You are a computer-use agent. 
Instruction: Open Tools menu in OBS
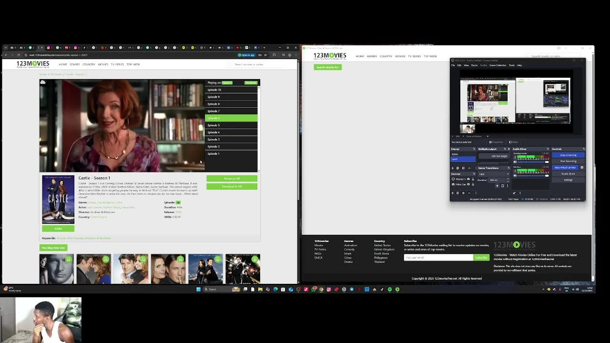coord(512,65)
